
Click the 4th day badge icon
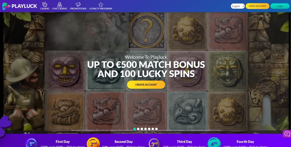214,143
